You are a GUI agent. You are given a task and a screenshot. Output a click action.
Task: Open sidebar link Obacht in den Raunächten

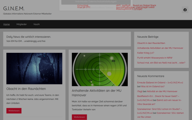click(x=151, y=43)
